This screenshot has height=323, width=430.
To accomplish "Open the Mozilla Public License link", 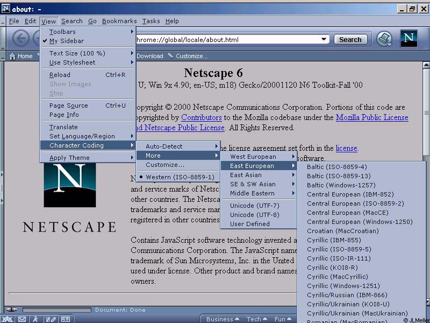I will tap(372, 117).
